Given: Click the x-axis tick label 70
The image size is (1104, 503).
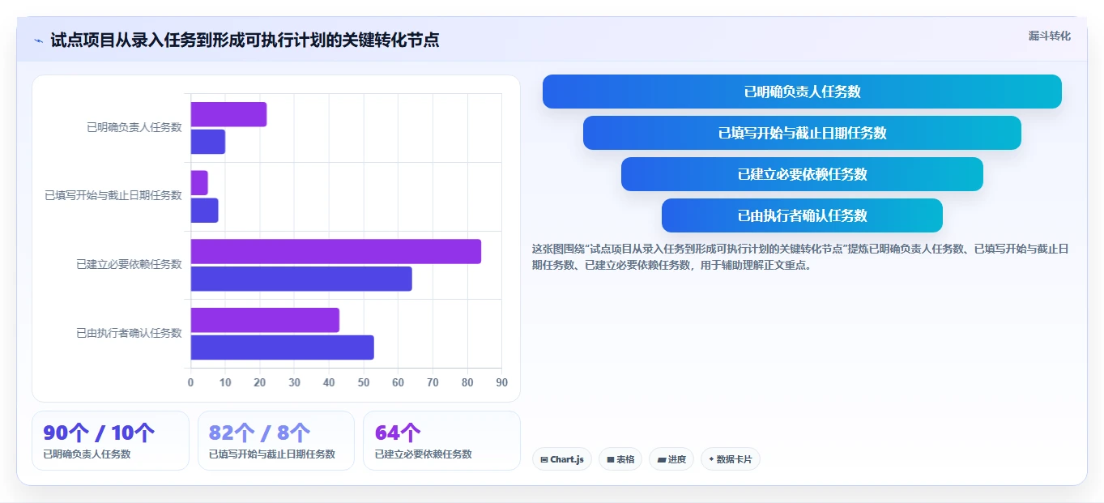Looking at the screenshot, I should click(433, 382).
